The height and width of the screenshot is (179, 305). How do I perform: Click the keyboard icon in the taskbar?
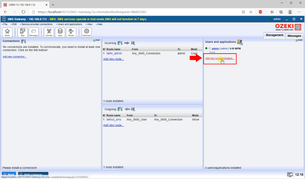(x=290, y=174)
